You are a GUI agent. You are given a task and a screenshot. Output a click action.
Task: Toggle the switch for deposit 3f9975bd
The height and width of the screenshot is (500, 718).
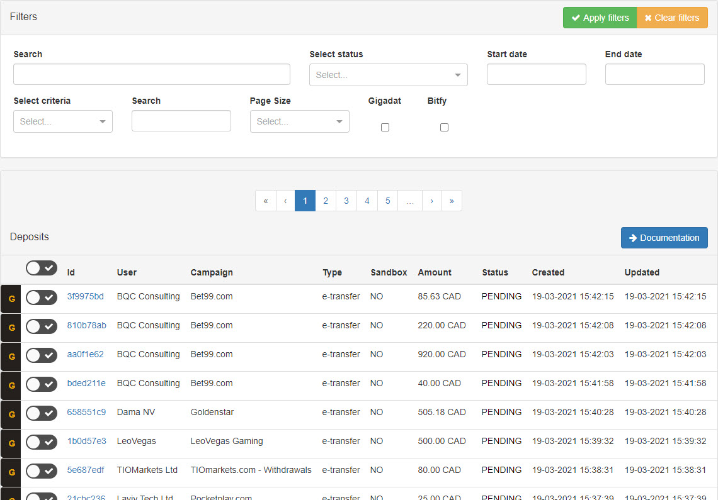41,297
